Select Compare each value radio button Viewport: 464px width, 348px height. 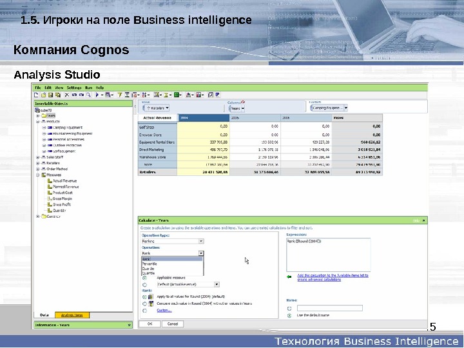coord(145,304)
